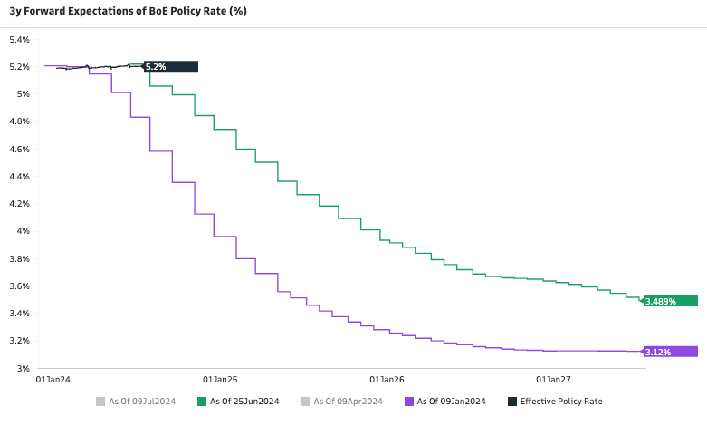707x426 pixels.
Task: Select the 01Jan25 x-axis date label
Action: (220, 380)
